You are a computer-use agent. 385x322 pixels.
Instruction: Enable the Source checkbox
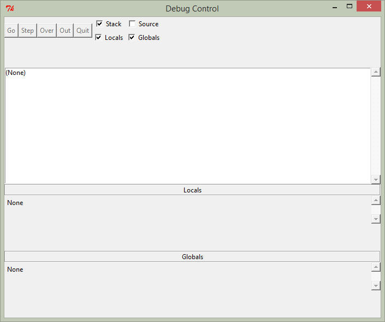[132, 24]
